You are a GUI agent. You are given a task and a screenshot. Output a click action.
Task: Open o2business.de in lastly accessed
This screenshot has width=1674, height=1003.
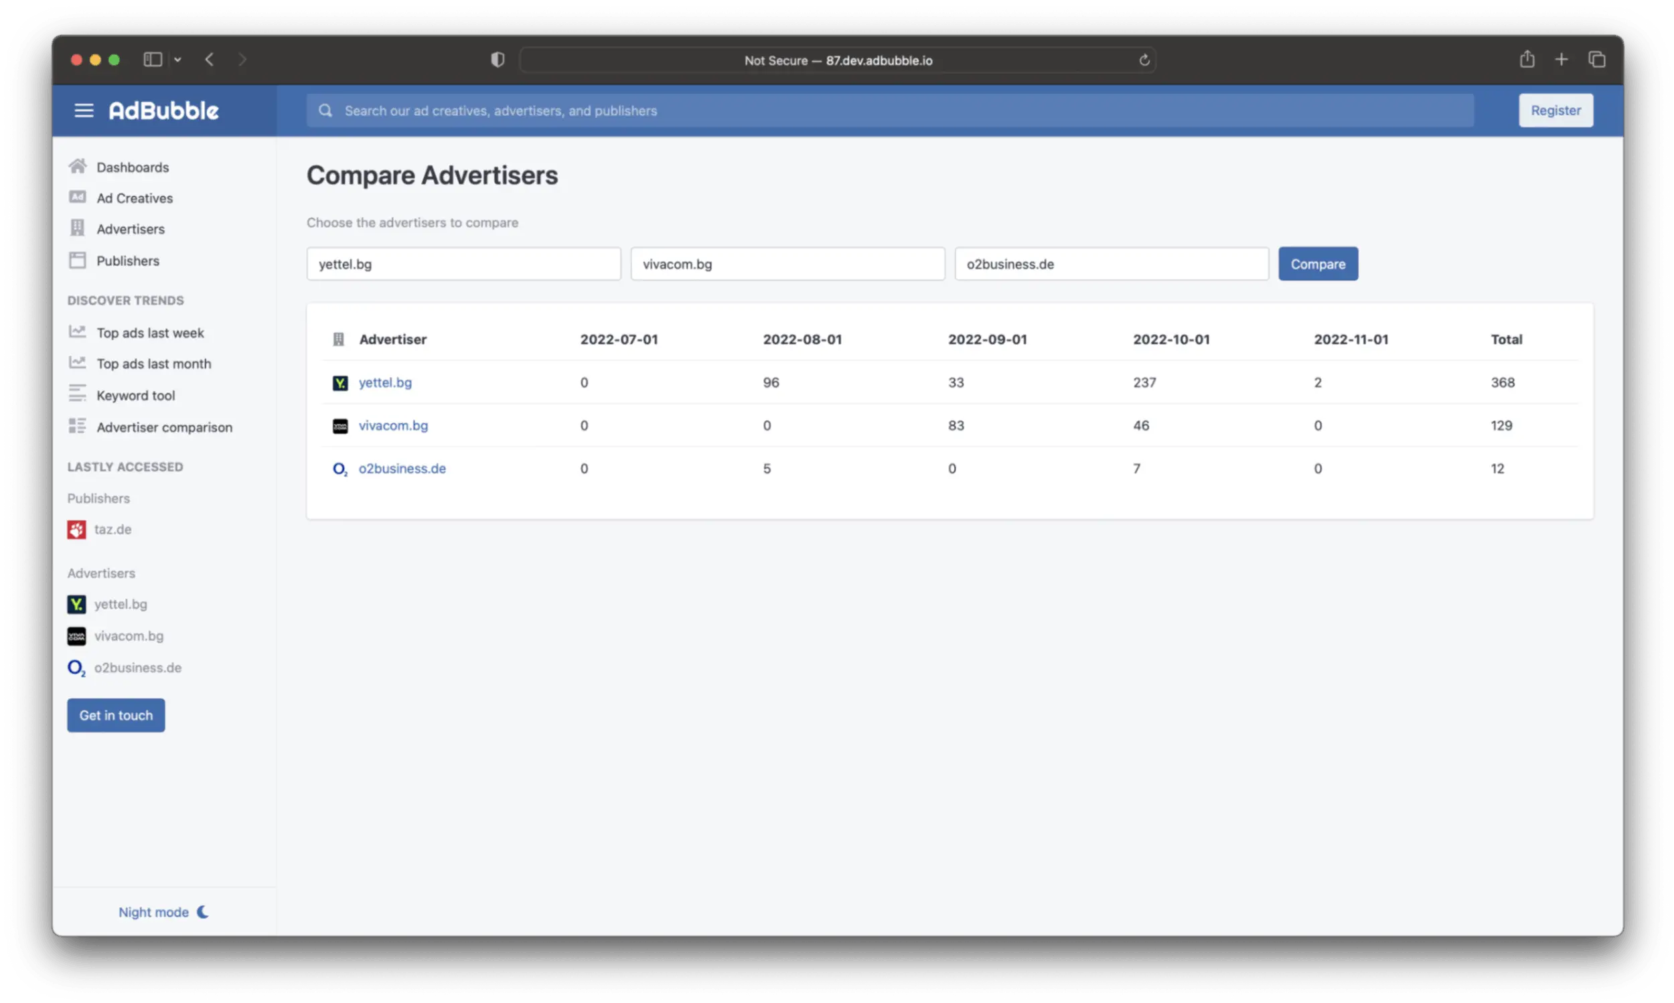(x=137, y=668)
